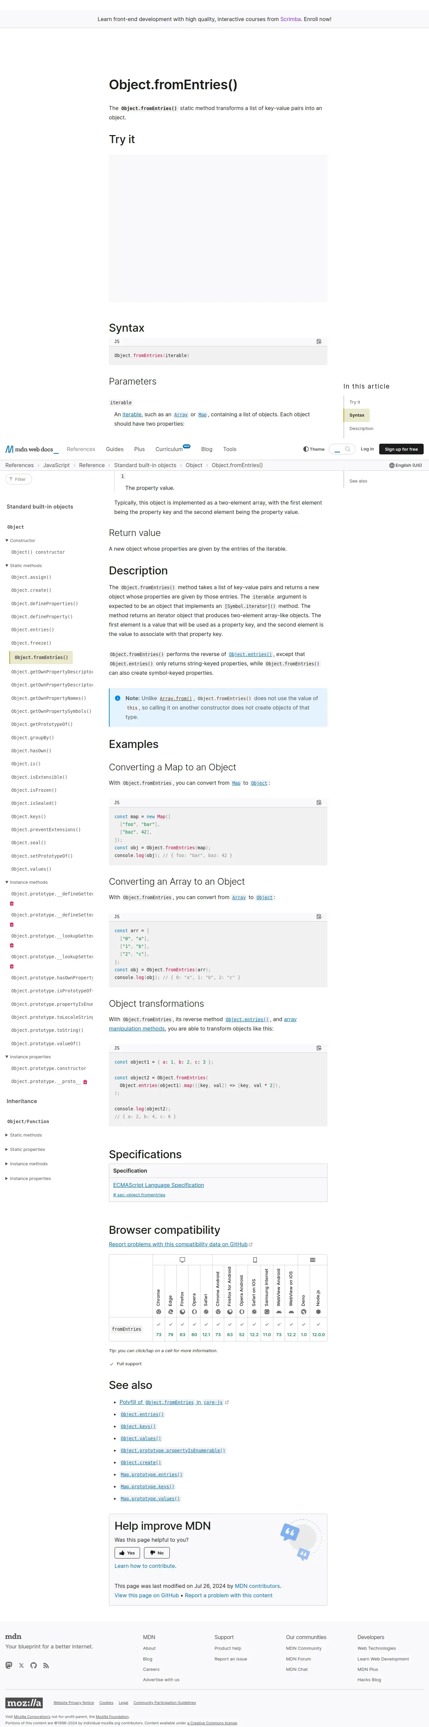
Task: Click external link icon after GitHub compatibility link
Action: click(251, 1244)
